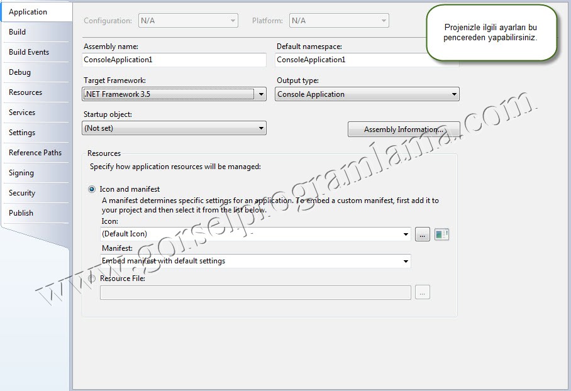Click the browse button next to Icon dropdown

coord(422,234)
